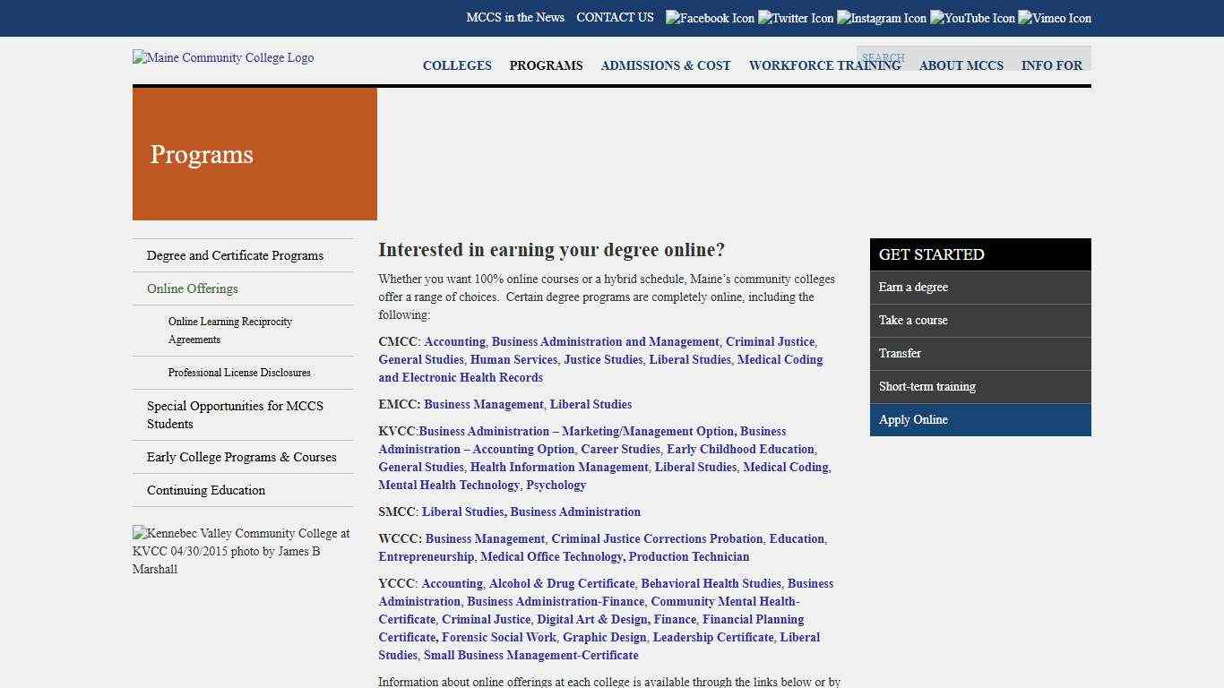Viewport: 1224px width, 688px height.
Task: Open the Instagram icon link
Action: click(x=881, y=17)
